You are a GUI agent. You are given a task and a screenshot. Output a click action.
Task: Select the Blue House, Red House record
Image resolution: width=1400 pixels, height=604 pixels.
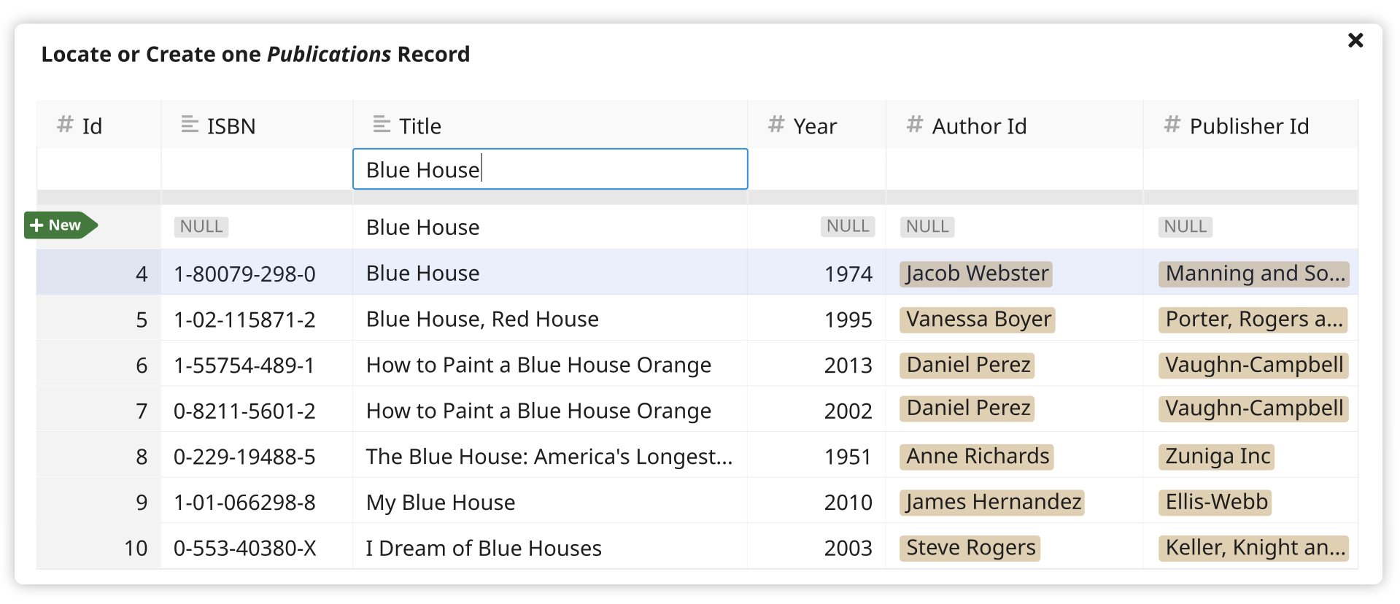pos(697,319)
